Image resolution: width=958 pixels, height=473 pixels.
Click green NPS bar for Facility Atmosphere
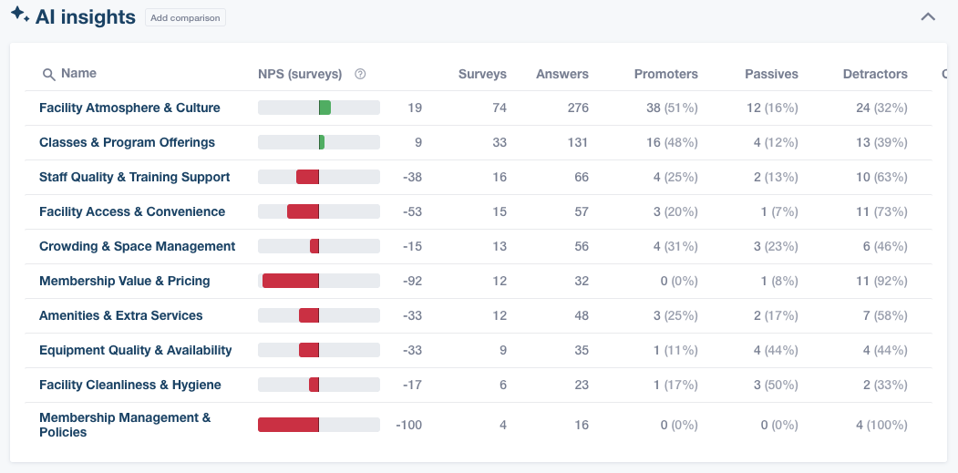click(324, 108)
